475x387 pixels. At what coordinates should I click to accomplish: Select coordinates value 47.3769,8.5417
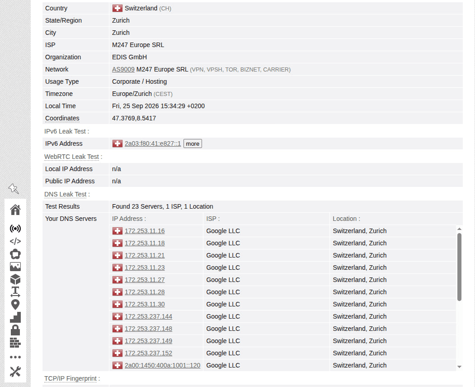pyautogui.click(x=134, y=118)
